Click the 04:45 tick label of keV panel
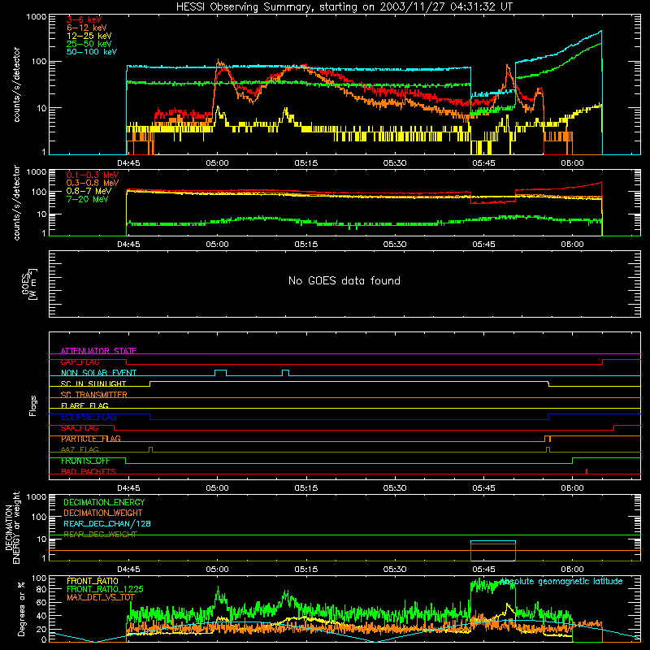This screenshot has width=650, height=650. 128,163
